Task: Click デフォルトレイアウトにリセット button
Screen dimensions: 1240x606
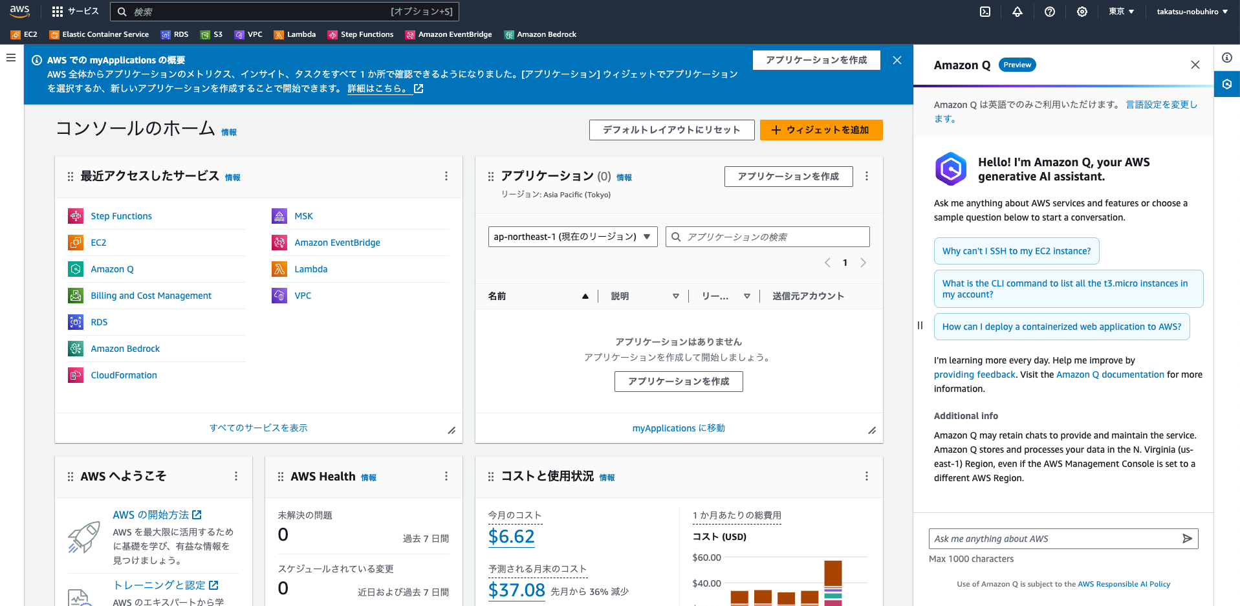Action: point(671,130)
